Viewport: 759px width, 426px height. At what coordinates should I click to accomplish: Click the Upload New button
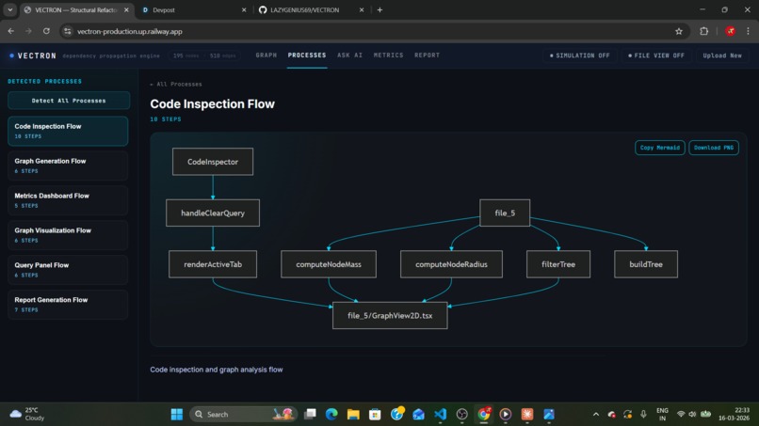point(721,55)
